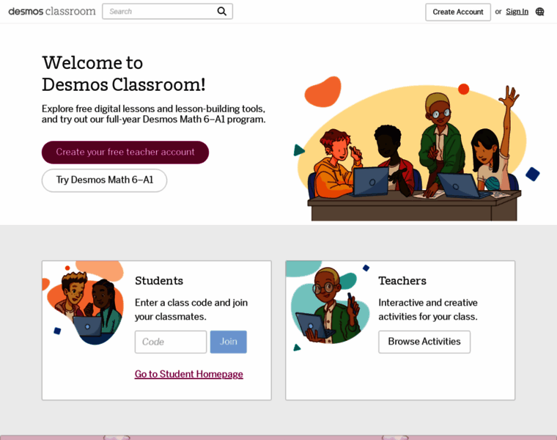Click the classroom hero illustration
557x440 pixels.
(x=417, y=149)
